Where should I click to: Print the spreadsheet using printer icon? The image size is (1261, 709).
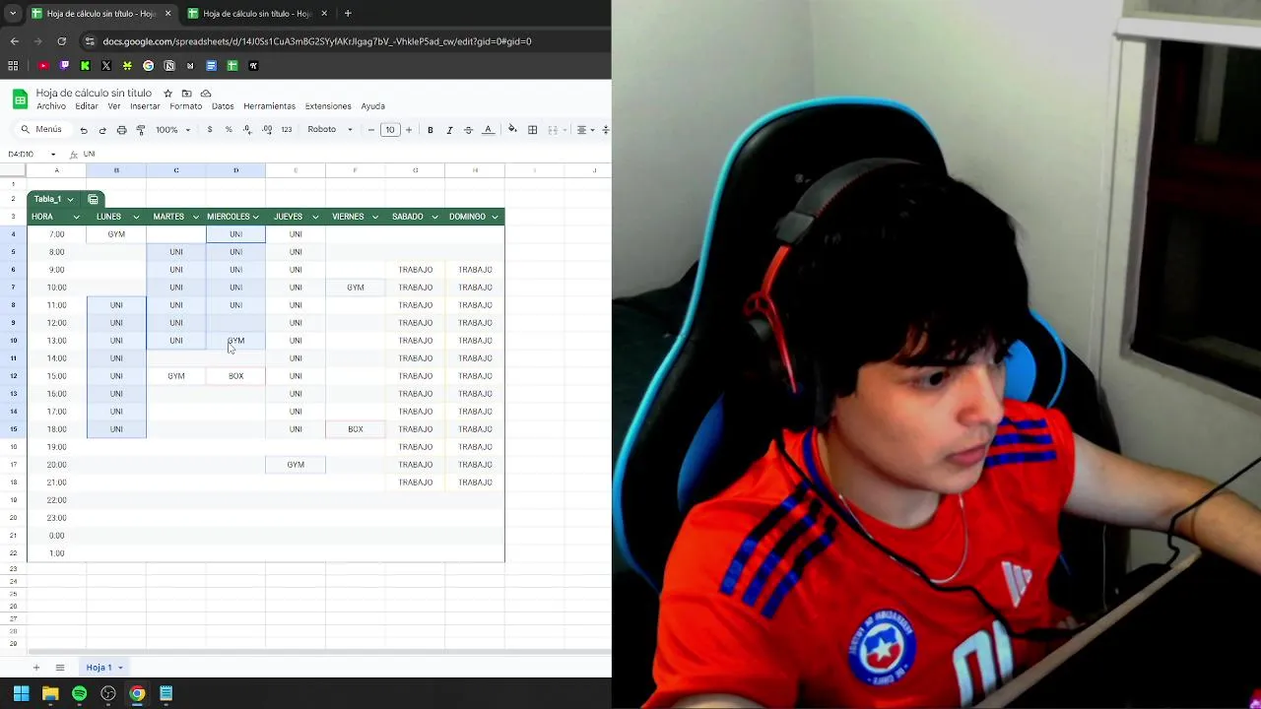pos(121,130)
